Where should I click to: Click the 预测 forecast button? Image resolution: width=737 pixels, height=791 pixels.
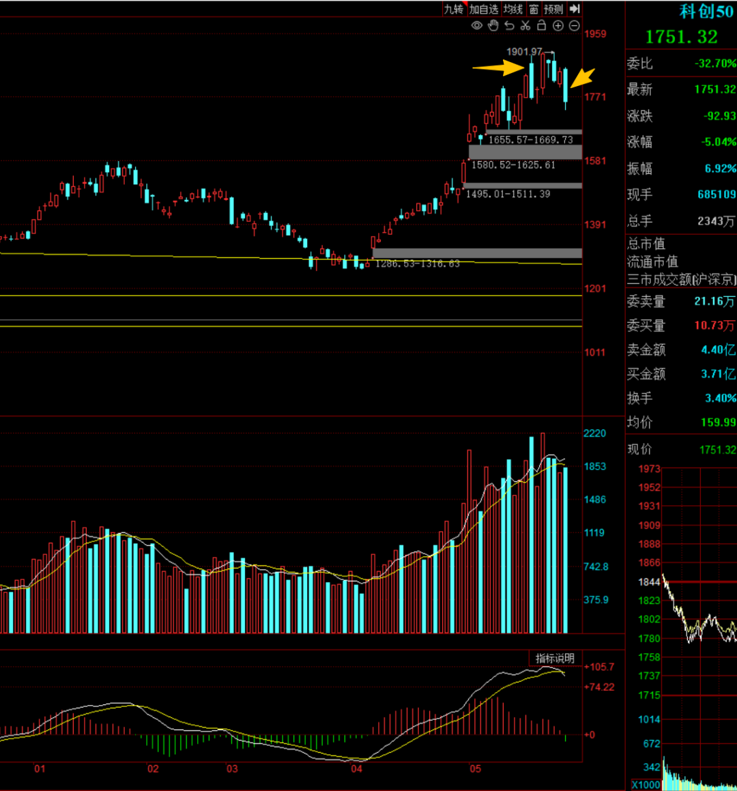click(x=553, y=9)
